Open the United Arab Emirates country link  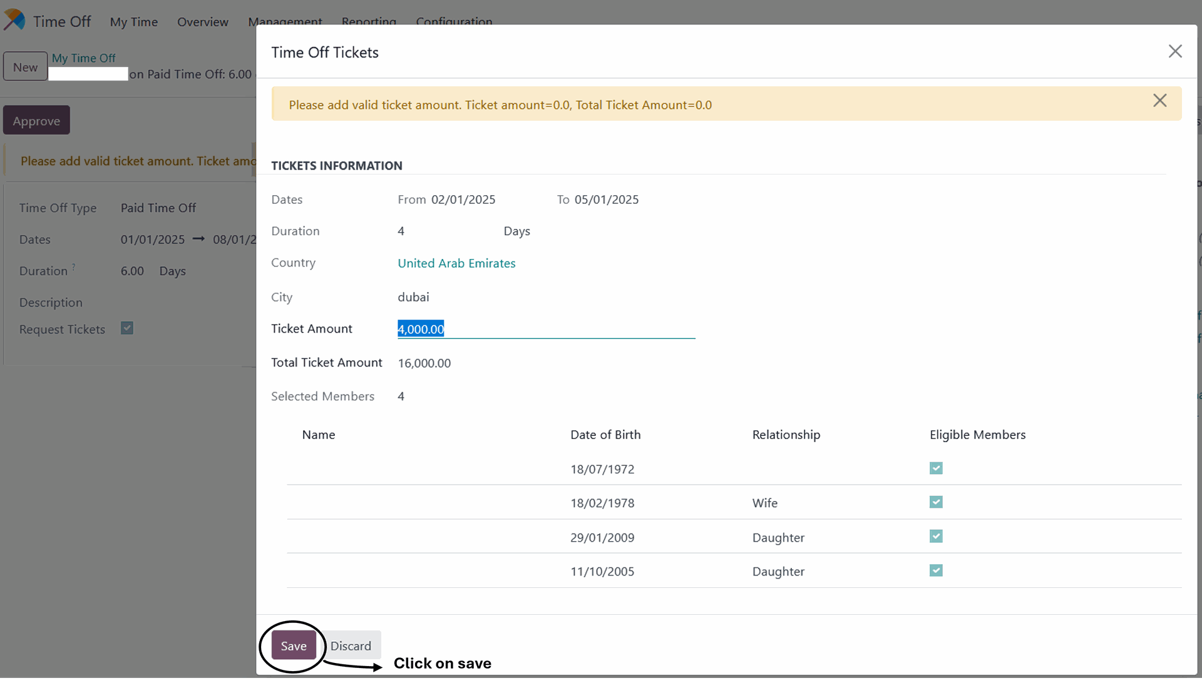pos(456,263)
